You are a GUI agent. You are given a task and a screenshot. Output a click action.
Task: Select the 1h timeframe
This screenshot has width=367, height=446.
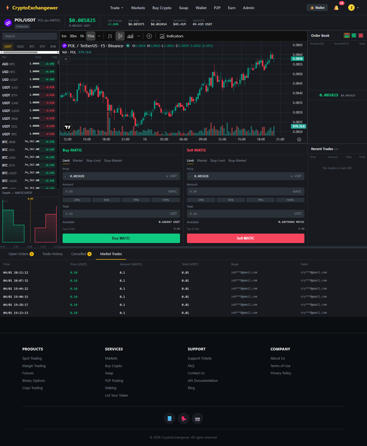coord(82,36)
